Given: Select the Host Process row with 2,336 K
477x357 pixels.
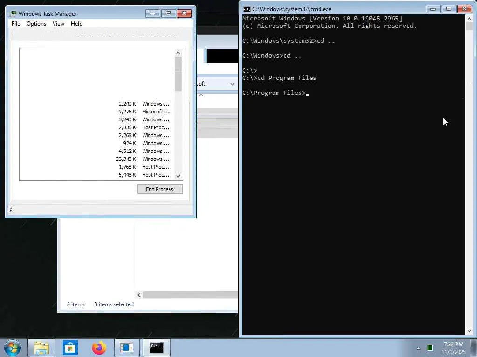Looking at the screenshot, I should (97, 127).
